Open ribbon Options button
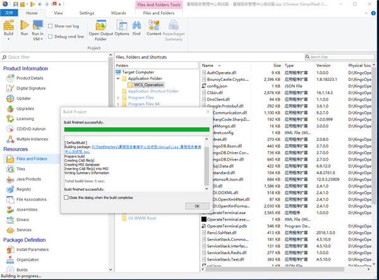Viewport: 379px width, 280px height. coord(121,29)
